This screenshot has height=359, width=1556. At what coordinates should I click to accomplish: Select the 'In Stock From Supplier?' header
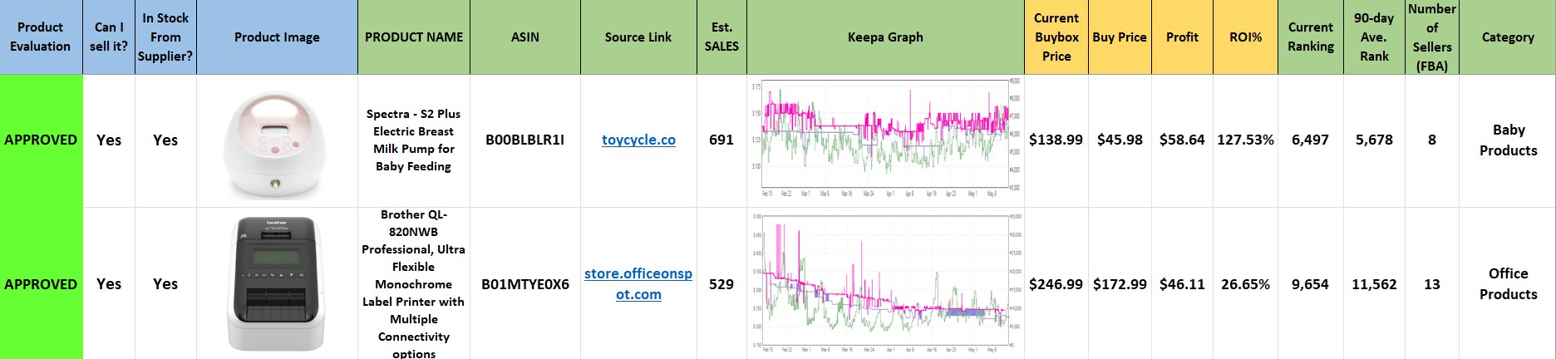(x=165, y=37)
